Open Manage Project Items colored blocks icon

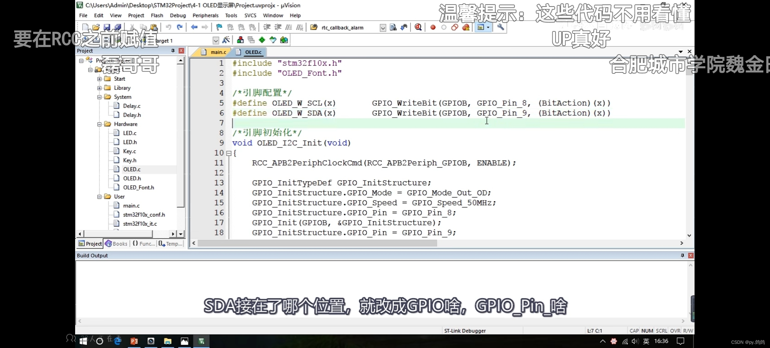[x=240, y=40]
